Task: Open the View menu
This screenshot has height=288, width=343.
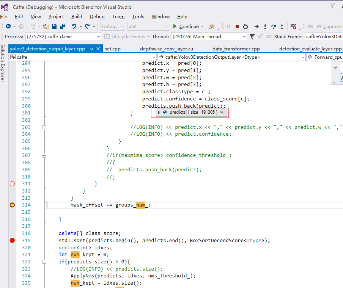Action: point(36,17)
